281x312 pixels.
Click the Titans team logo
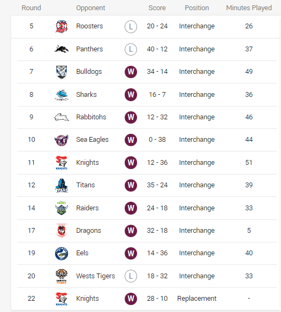point(62,185)
